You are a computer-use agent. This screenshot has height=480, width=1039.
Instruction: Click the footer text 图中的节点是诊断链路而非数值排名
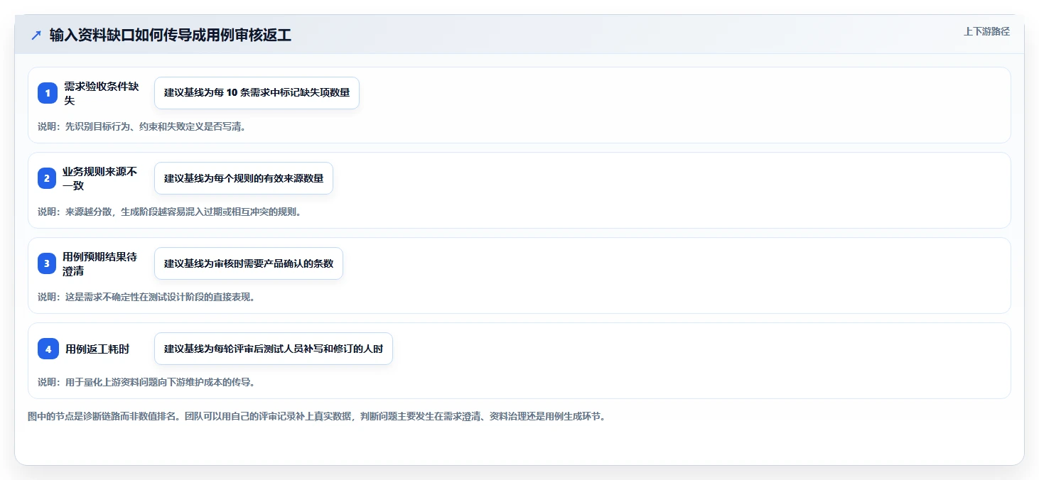[316, 416]
